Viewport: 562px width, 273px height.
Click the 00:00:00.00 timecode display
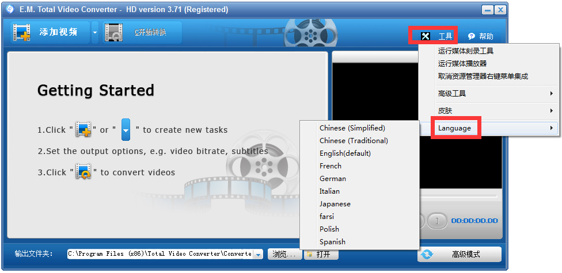tap(474, 221)
